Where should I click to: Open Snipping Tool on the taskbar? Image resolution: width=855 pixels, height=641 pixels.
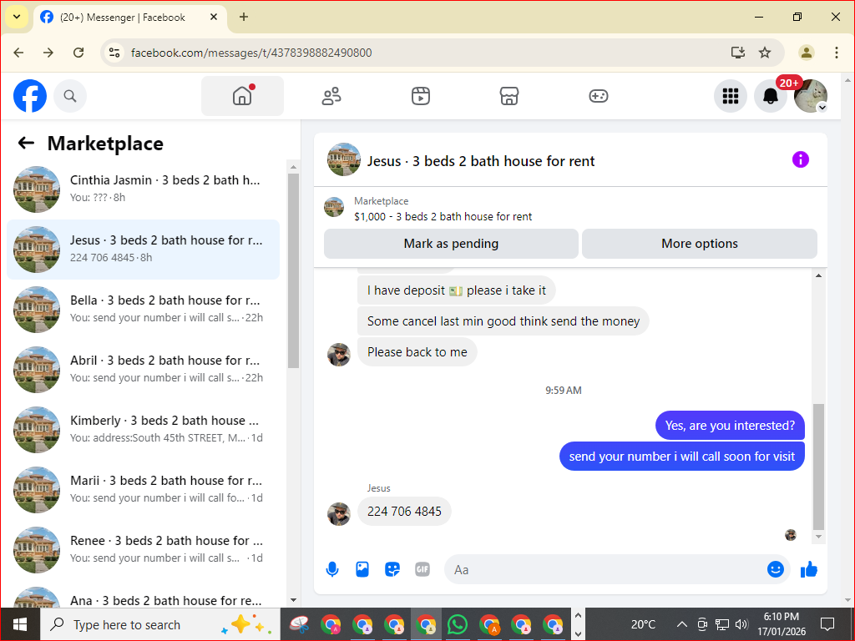click(x=300, y=624)
